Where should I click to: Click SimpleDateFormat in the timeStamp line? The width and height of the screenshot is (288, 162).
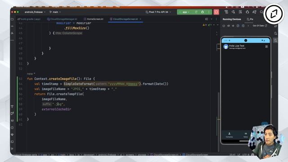[x=78, y=84]
